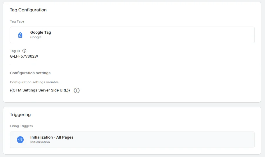
Task: Click the Configuration settings variable label
Action: point(34,82)
